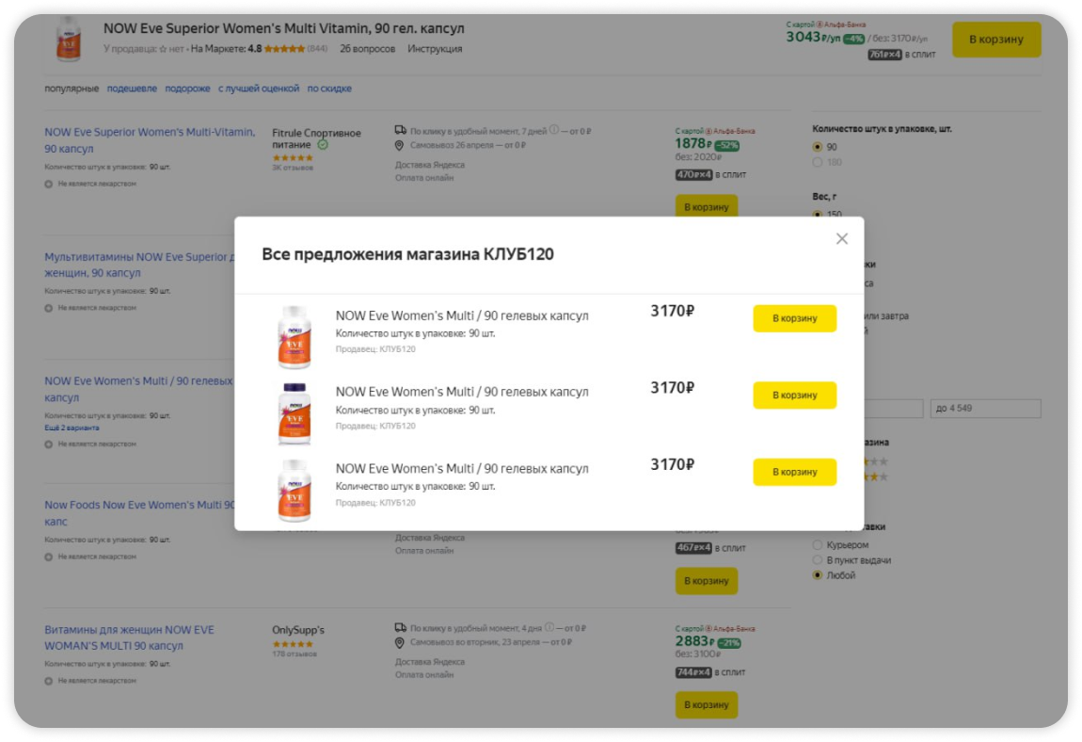Click the verified checkmark beside Fitrule seller
The image size is (1082, 742).
[323, 145]
